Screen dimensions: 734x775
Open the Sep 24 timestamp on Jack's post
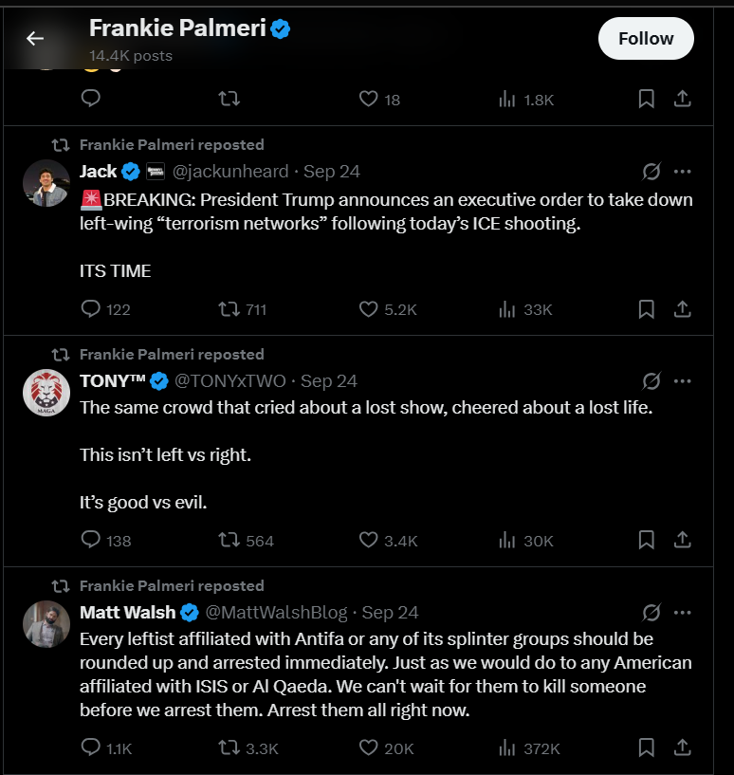click(x=332, y=172)
